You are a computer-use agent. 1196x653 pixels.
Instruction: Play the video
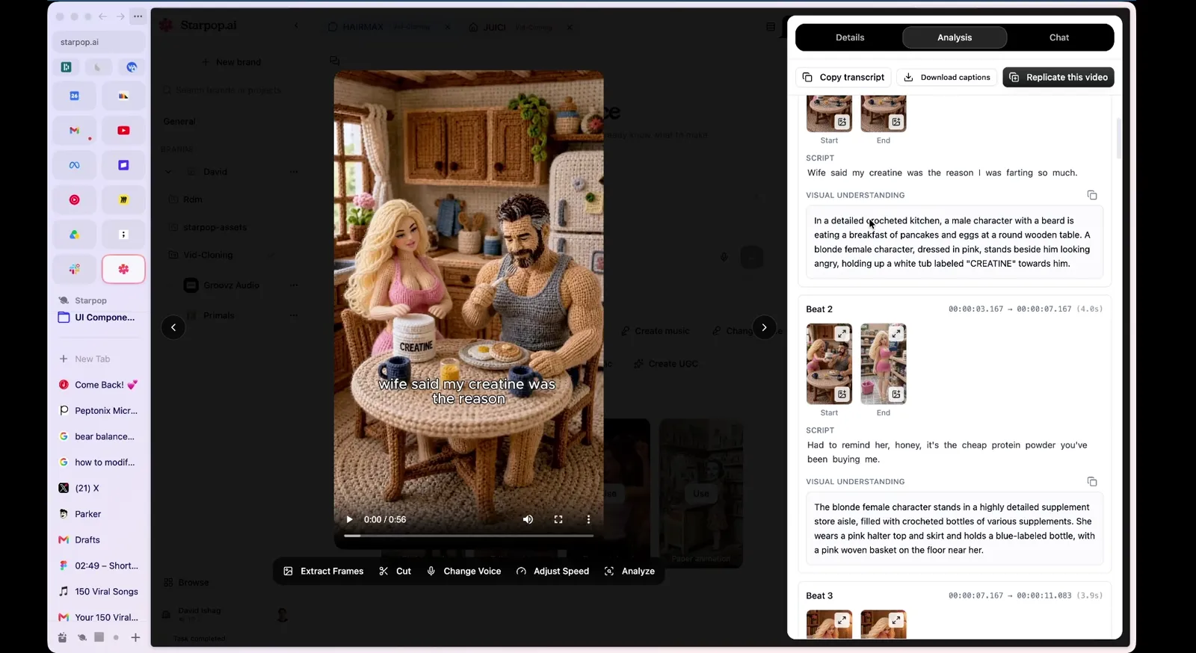pyautogui.click(x=349, y=519)
